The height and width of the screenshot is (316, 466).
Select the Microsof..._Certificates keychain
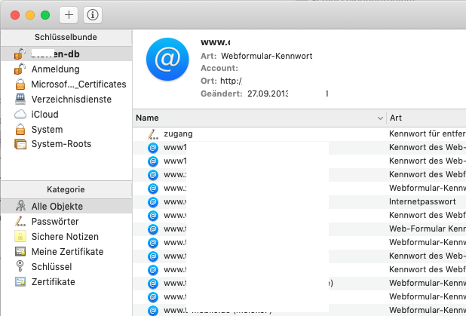[x=66, y=84]
